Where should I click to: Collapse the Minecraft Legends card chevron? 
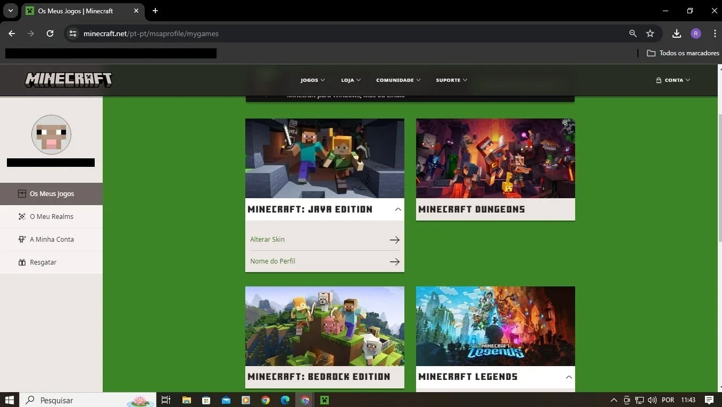click(569, 377)
